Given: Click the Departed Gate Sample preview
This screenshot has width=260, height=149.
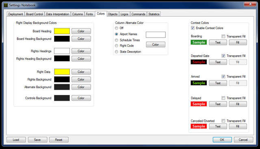Looking at the screenshot, I should pyautogui.click(x=199, y=62).
